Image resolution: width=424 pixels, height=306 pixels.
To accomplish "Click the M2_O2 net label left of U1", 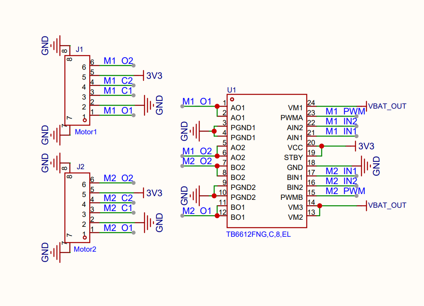I will [x=197, y=161].
